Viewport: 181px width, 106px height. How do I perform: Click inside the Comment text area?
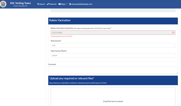coord(113,70)
